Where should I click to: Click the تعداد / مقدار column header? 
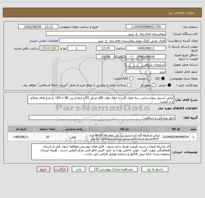[x=48, y=129]
